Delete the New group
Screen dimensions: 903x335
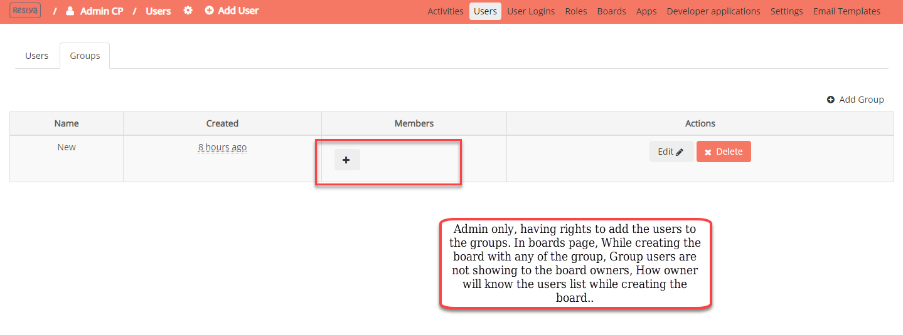click(724, 152)
